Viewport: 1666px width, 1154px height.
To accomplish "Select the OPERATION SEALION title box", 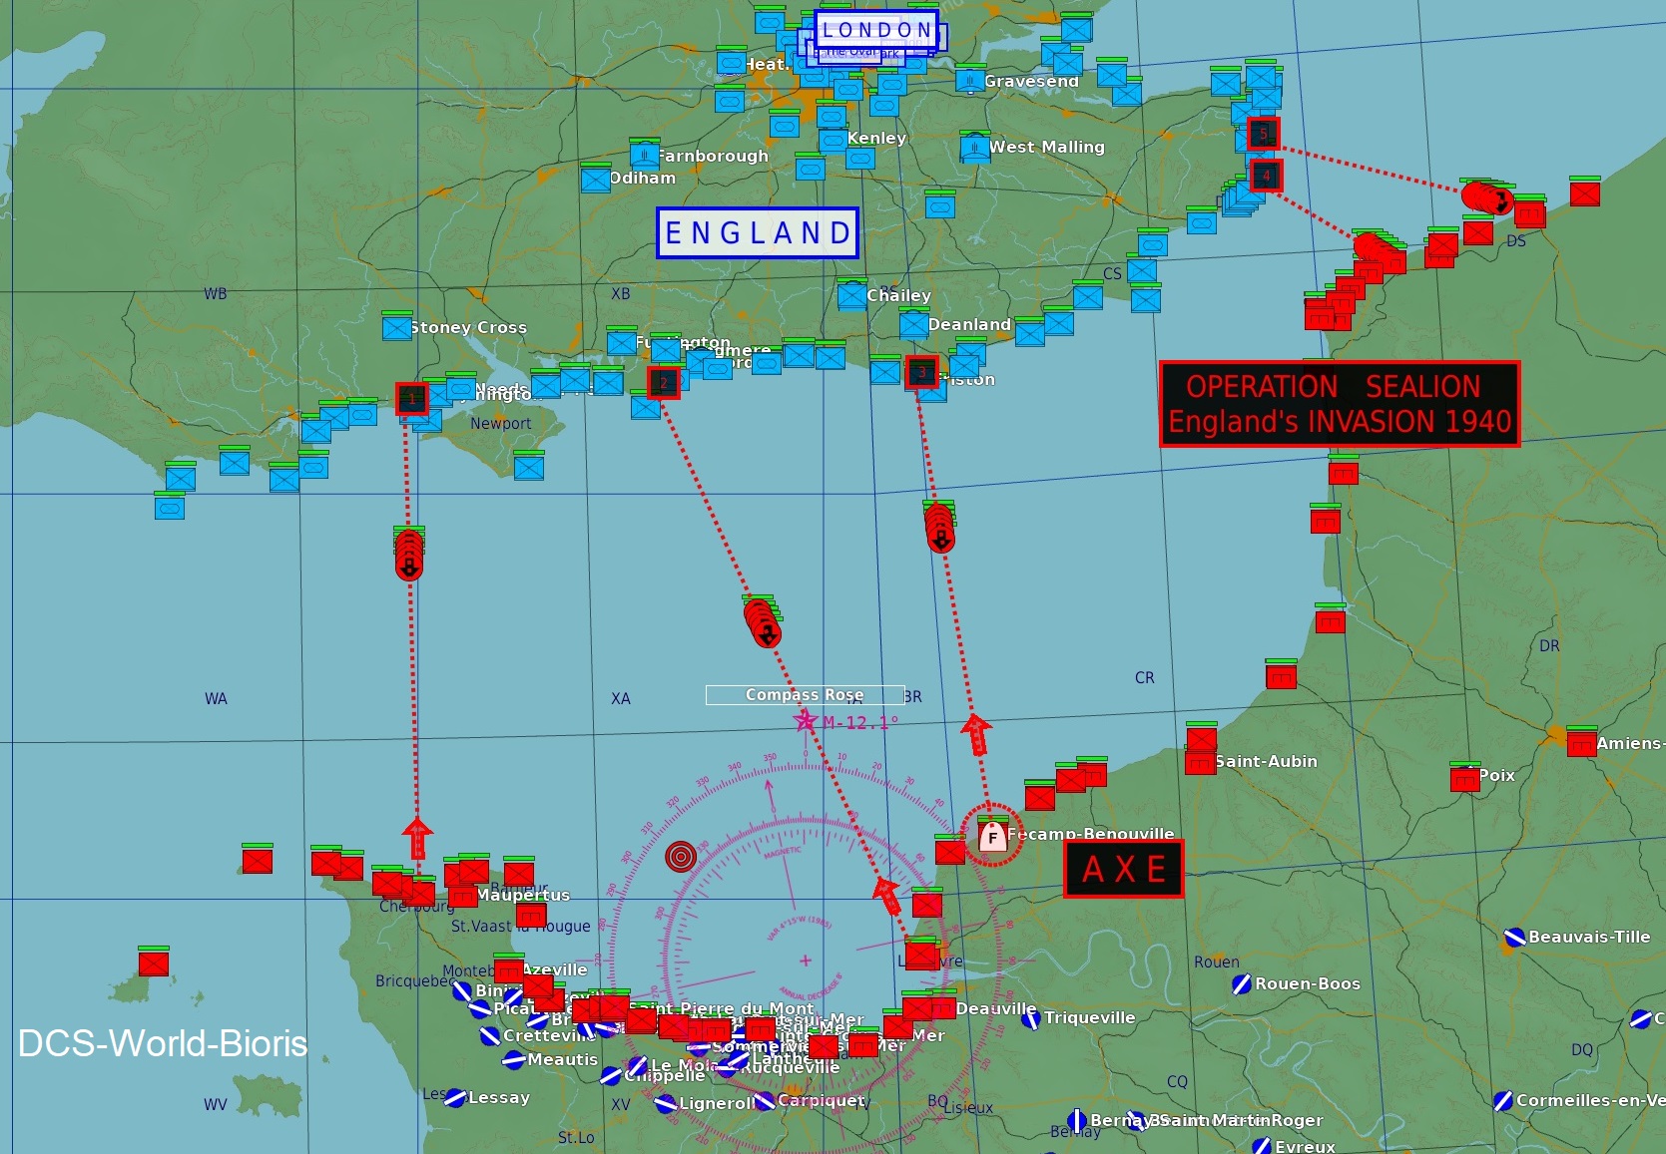I will 1339,404.
